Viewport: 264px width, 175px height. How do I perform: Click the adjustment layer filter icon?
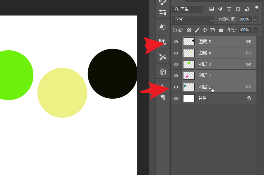coord(220,9)
